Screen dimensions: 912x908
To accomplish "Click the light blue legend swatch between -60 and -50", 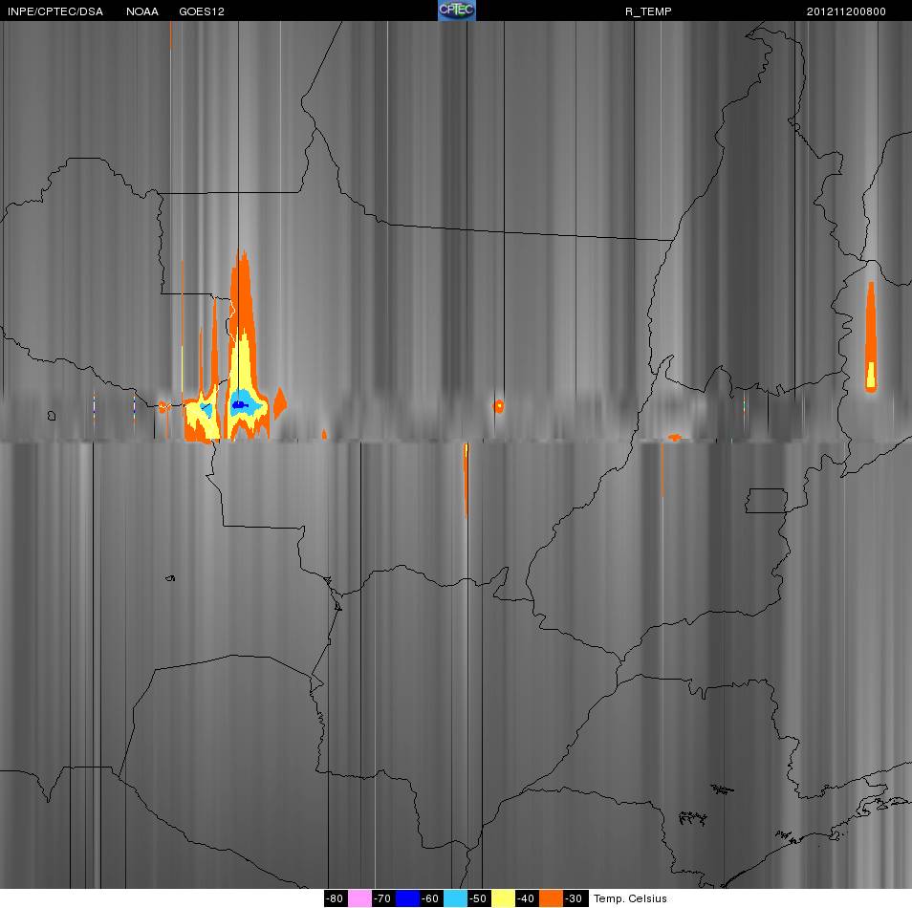I will click(x=455, y=898).
